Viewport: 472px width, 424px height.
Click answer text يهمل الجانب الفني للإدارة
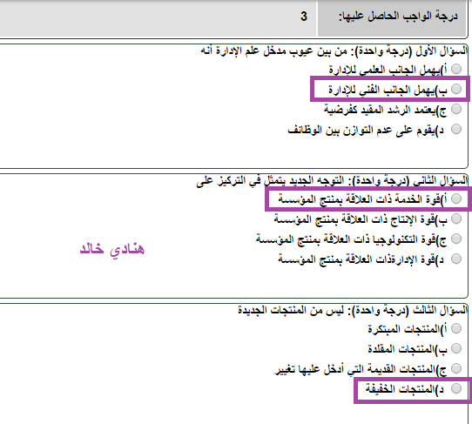(381, 90)
